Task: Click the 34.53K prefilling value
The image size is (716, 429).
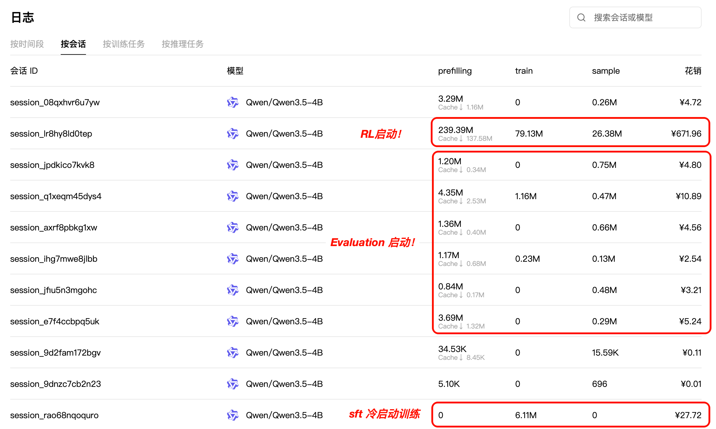Action: pyautogui.click(x=452, y=349)
